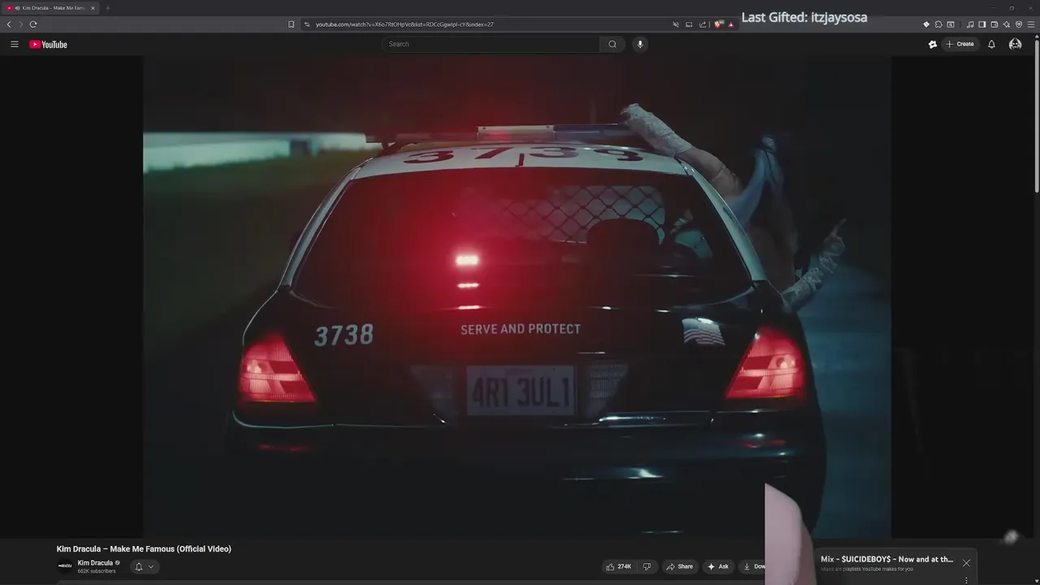
Task: Go to YouTube home via logo
Action: click(48, 45)
